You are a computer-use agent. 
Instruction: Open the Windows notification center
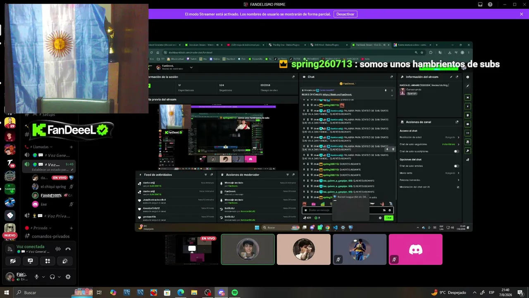[520, 293]
